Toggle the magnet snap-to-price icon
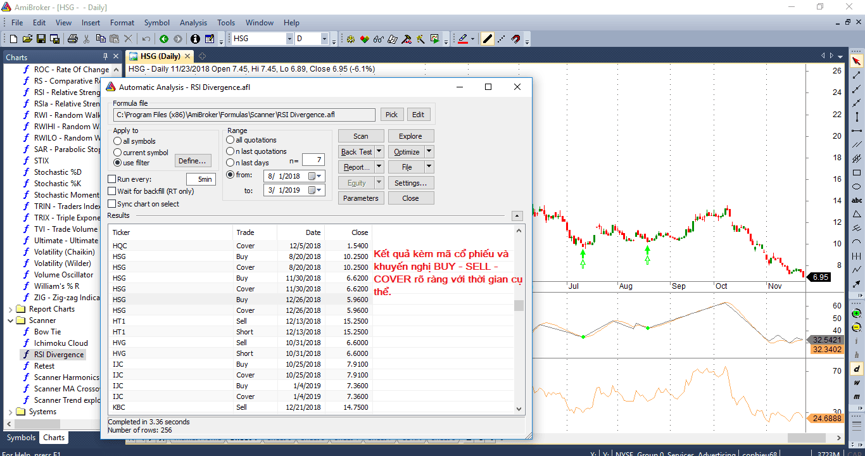This screenshot has width=865, height=456. tap(515, 39)
